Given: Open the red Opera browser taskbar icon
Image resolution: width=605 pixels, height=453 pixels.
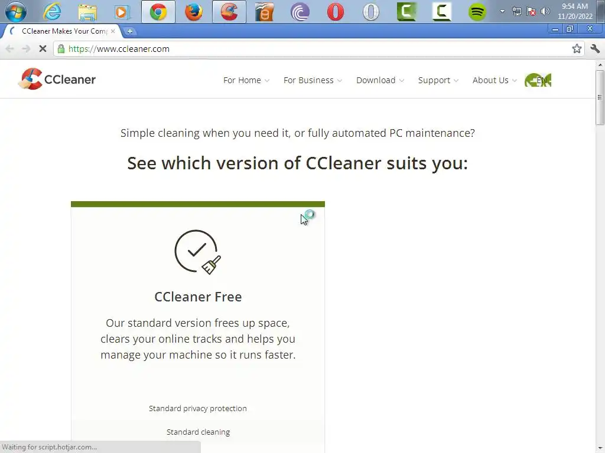Looking at the screenshot, I should tap(336, 12).
